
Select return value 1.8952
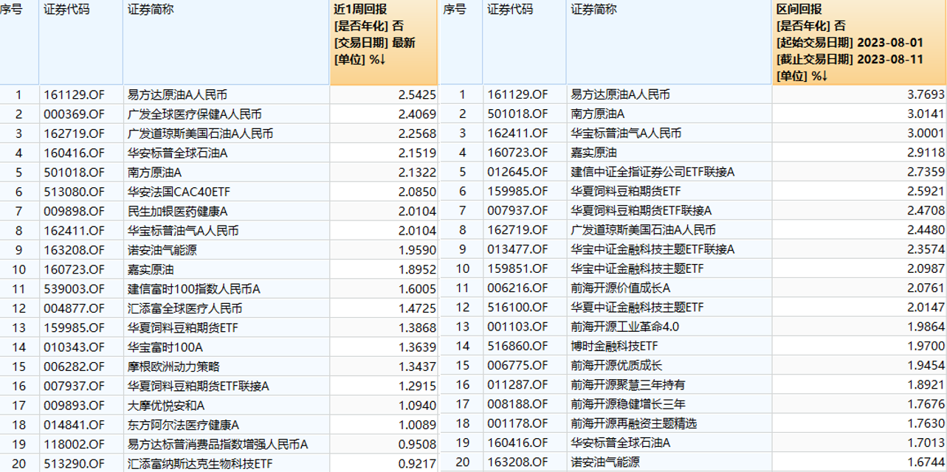416,269
